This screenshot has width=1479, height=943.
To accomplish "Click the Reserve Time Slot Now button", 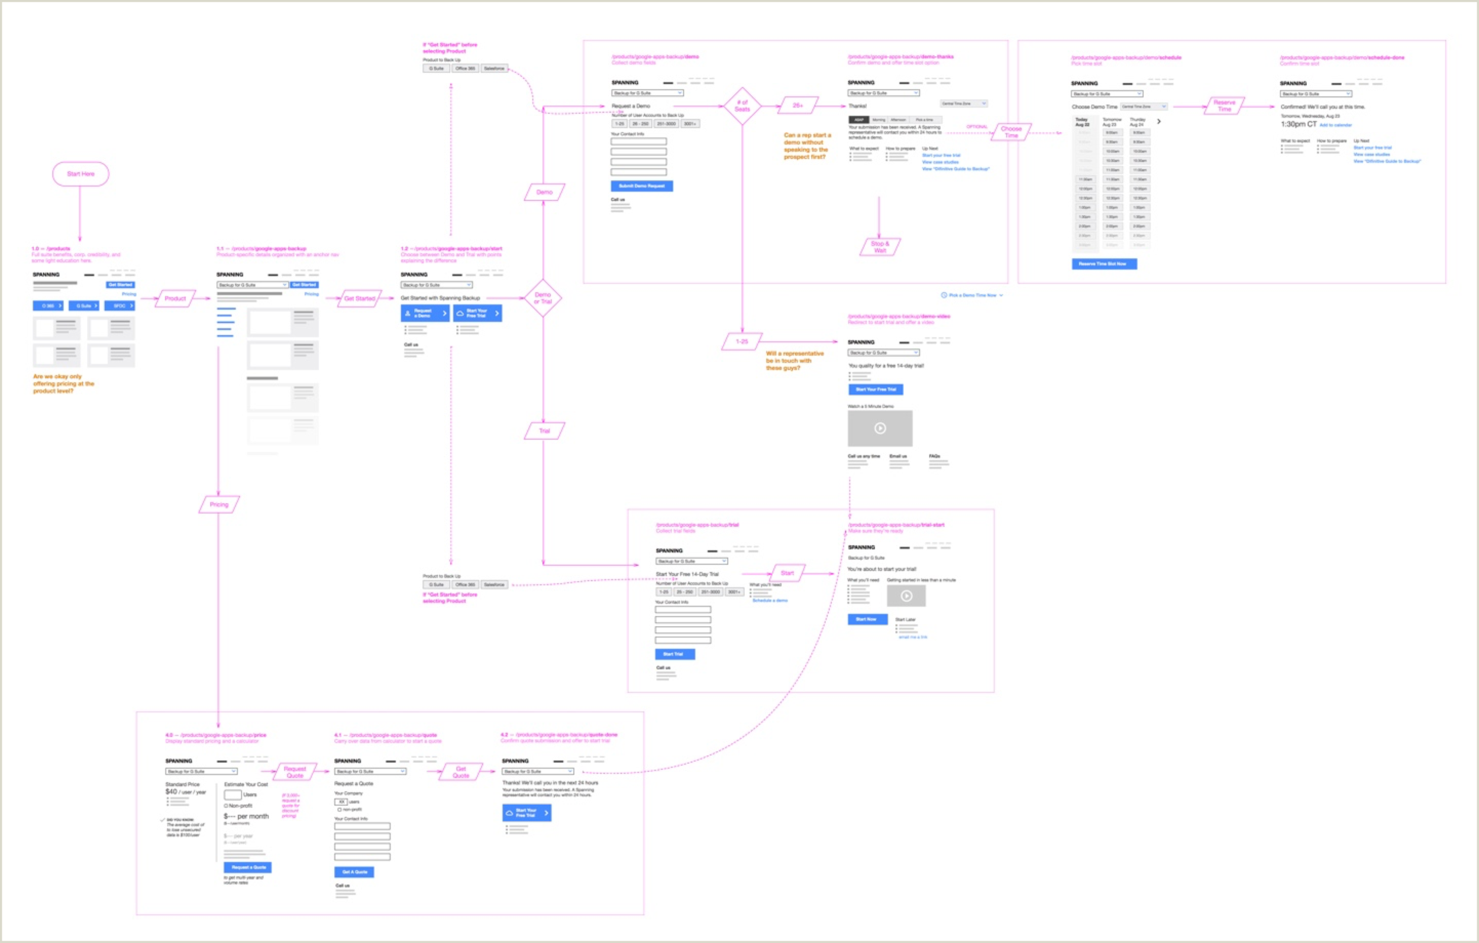I will point(1105,264).
